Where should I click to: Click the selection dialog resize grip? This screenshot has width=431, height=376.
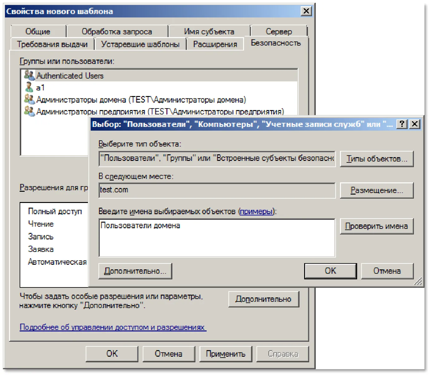click(418, 281)
